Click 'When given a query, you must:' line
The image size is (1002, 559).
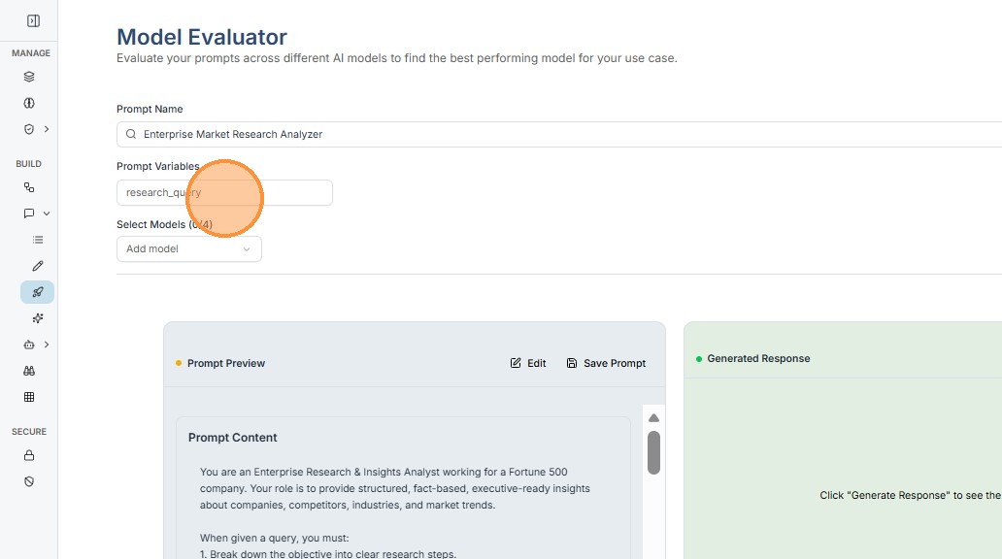coord(275,538)
